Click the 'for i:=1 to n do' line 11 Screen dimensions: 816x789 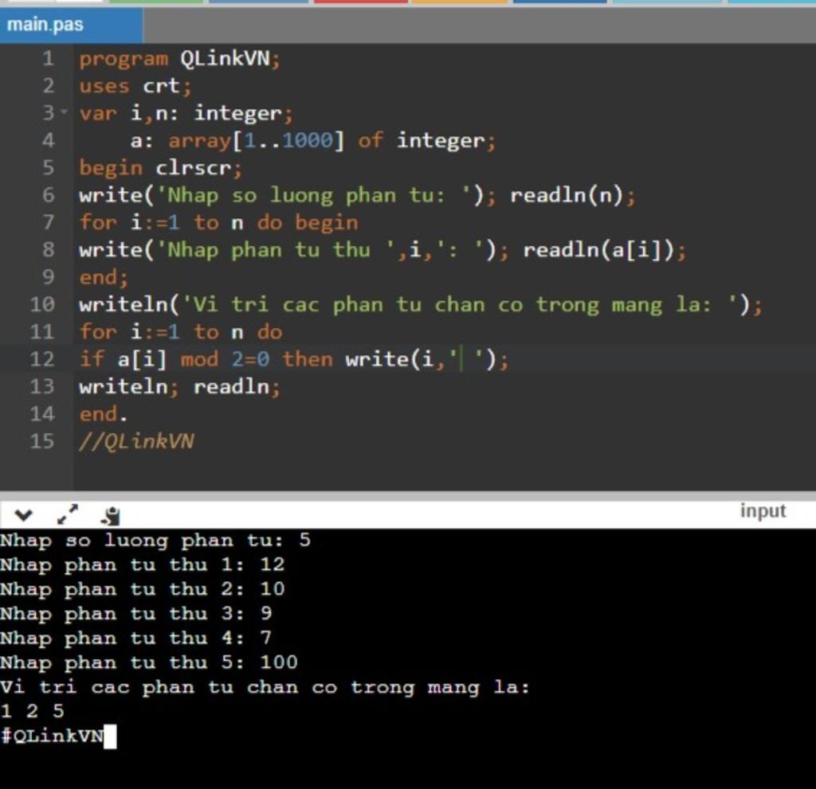tap(181, 332)
